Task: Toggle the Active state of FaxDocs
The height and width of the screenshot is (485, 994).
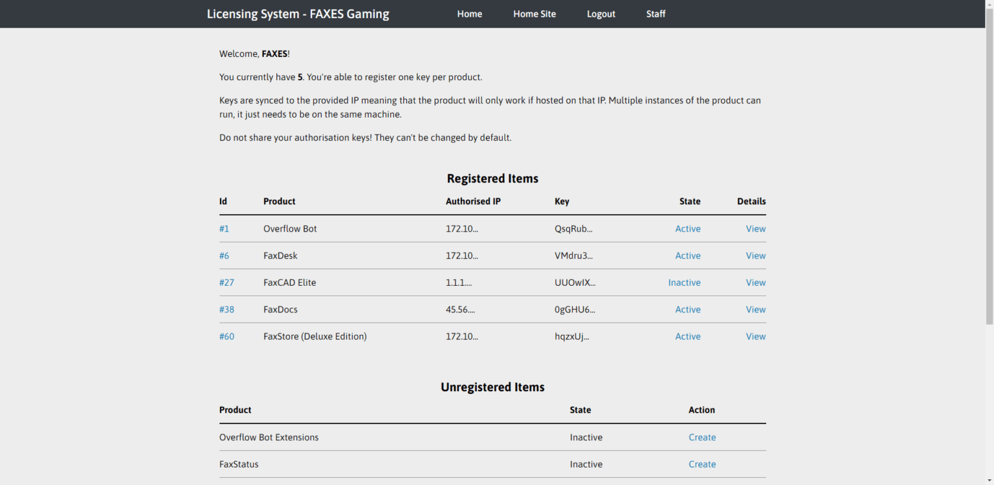Action: 687,309
